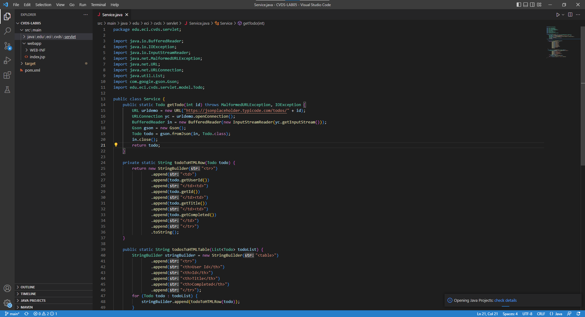Click the lightbulb quick fix icon

point(116,145)
